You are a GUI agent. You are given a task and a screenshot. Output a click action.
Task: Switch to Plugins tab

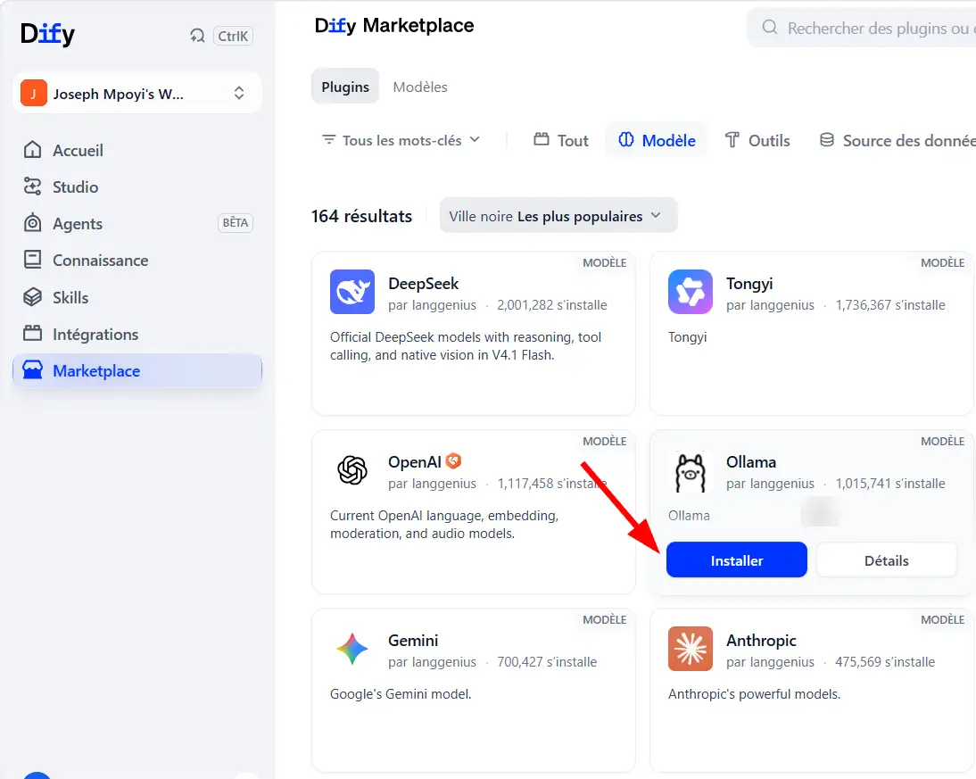coord(345,87)
